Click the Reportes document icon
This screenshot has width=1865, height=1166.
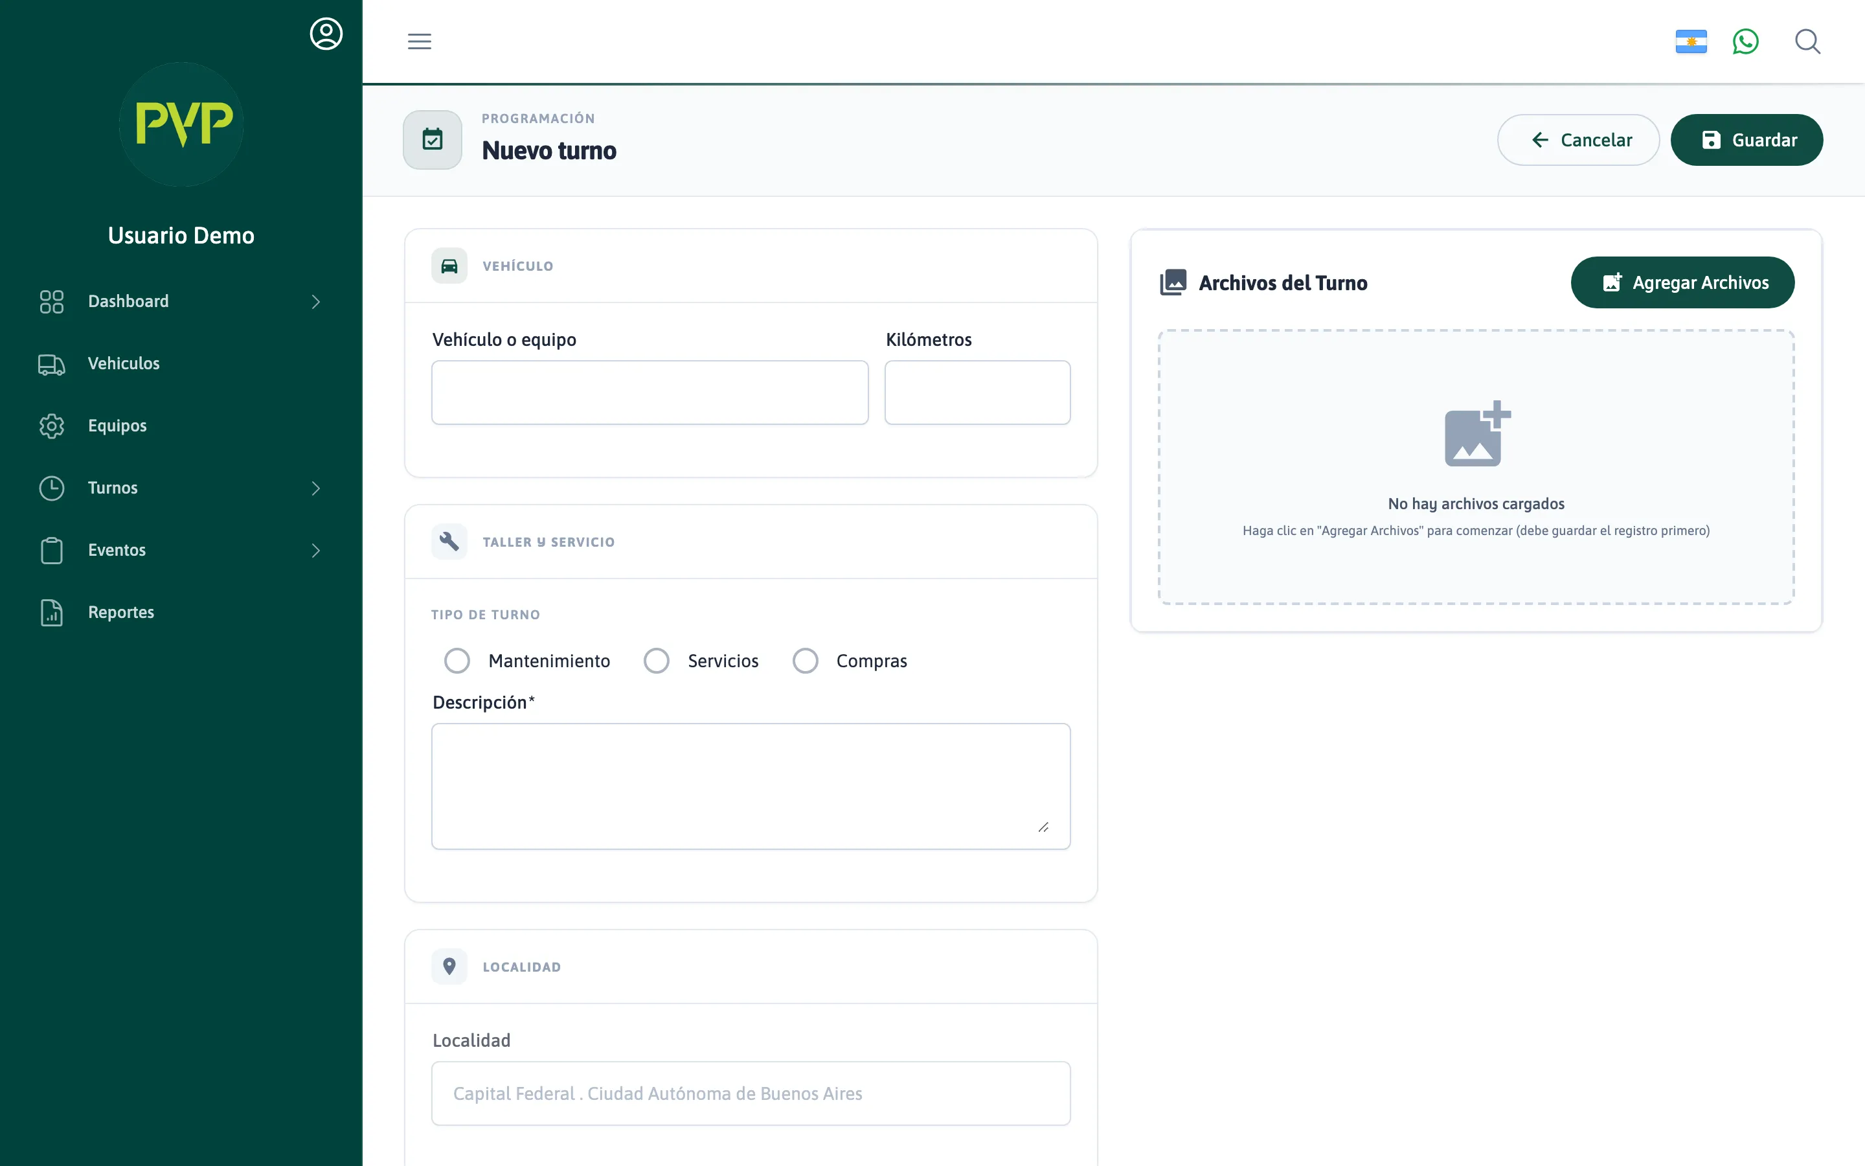[52, 612]
